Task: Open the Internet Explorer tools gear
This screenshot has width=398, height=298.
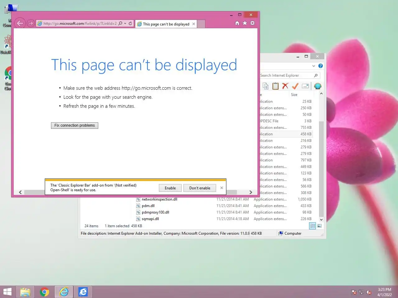Action: point(252,23)
